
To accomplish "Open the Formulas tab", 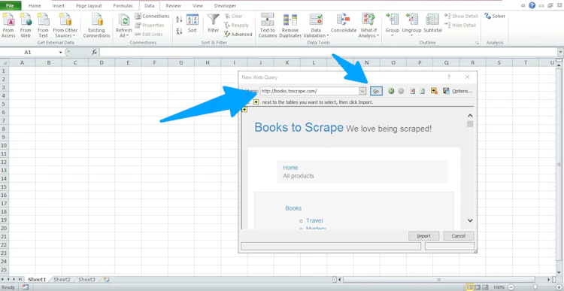I will tap(123, 6).
